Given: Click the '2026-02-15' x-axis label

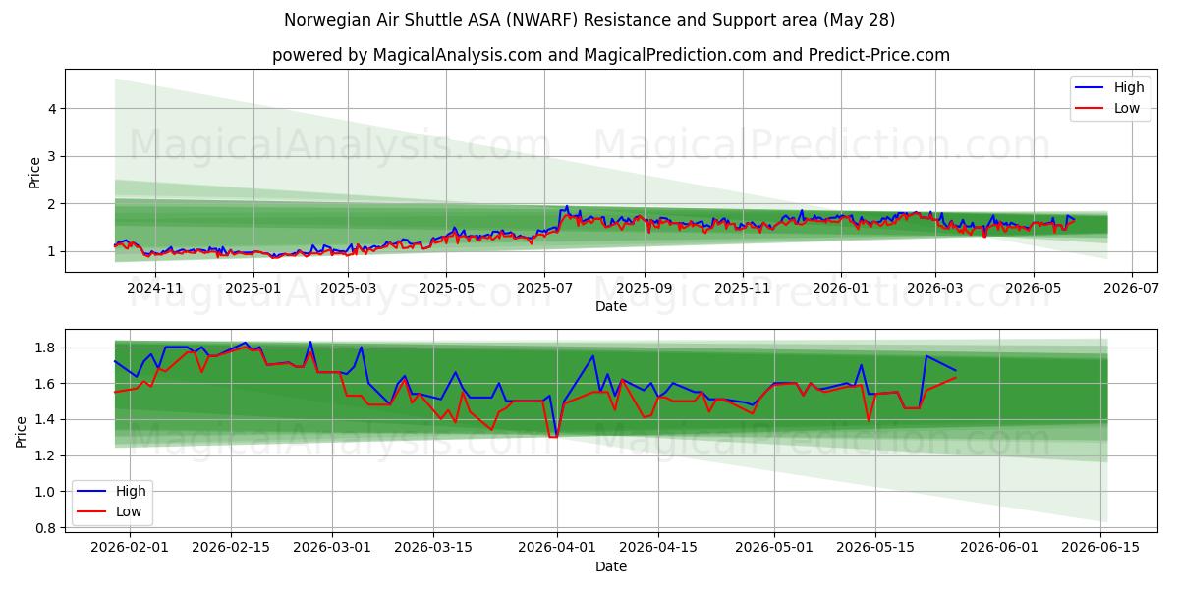Looking at the screenshot, I should pos(231,548).
